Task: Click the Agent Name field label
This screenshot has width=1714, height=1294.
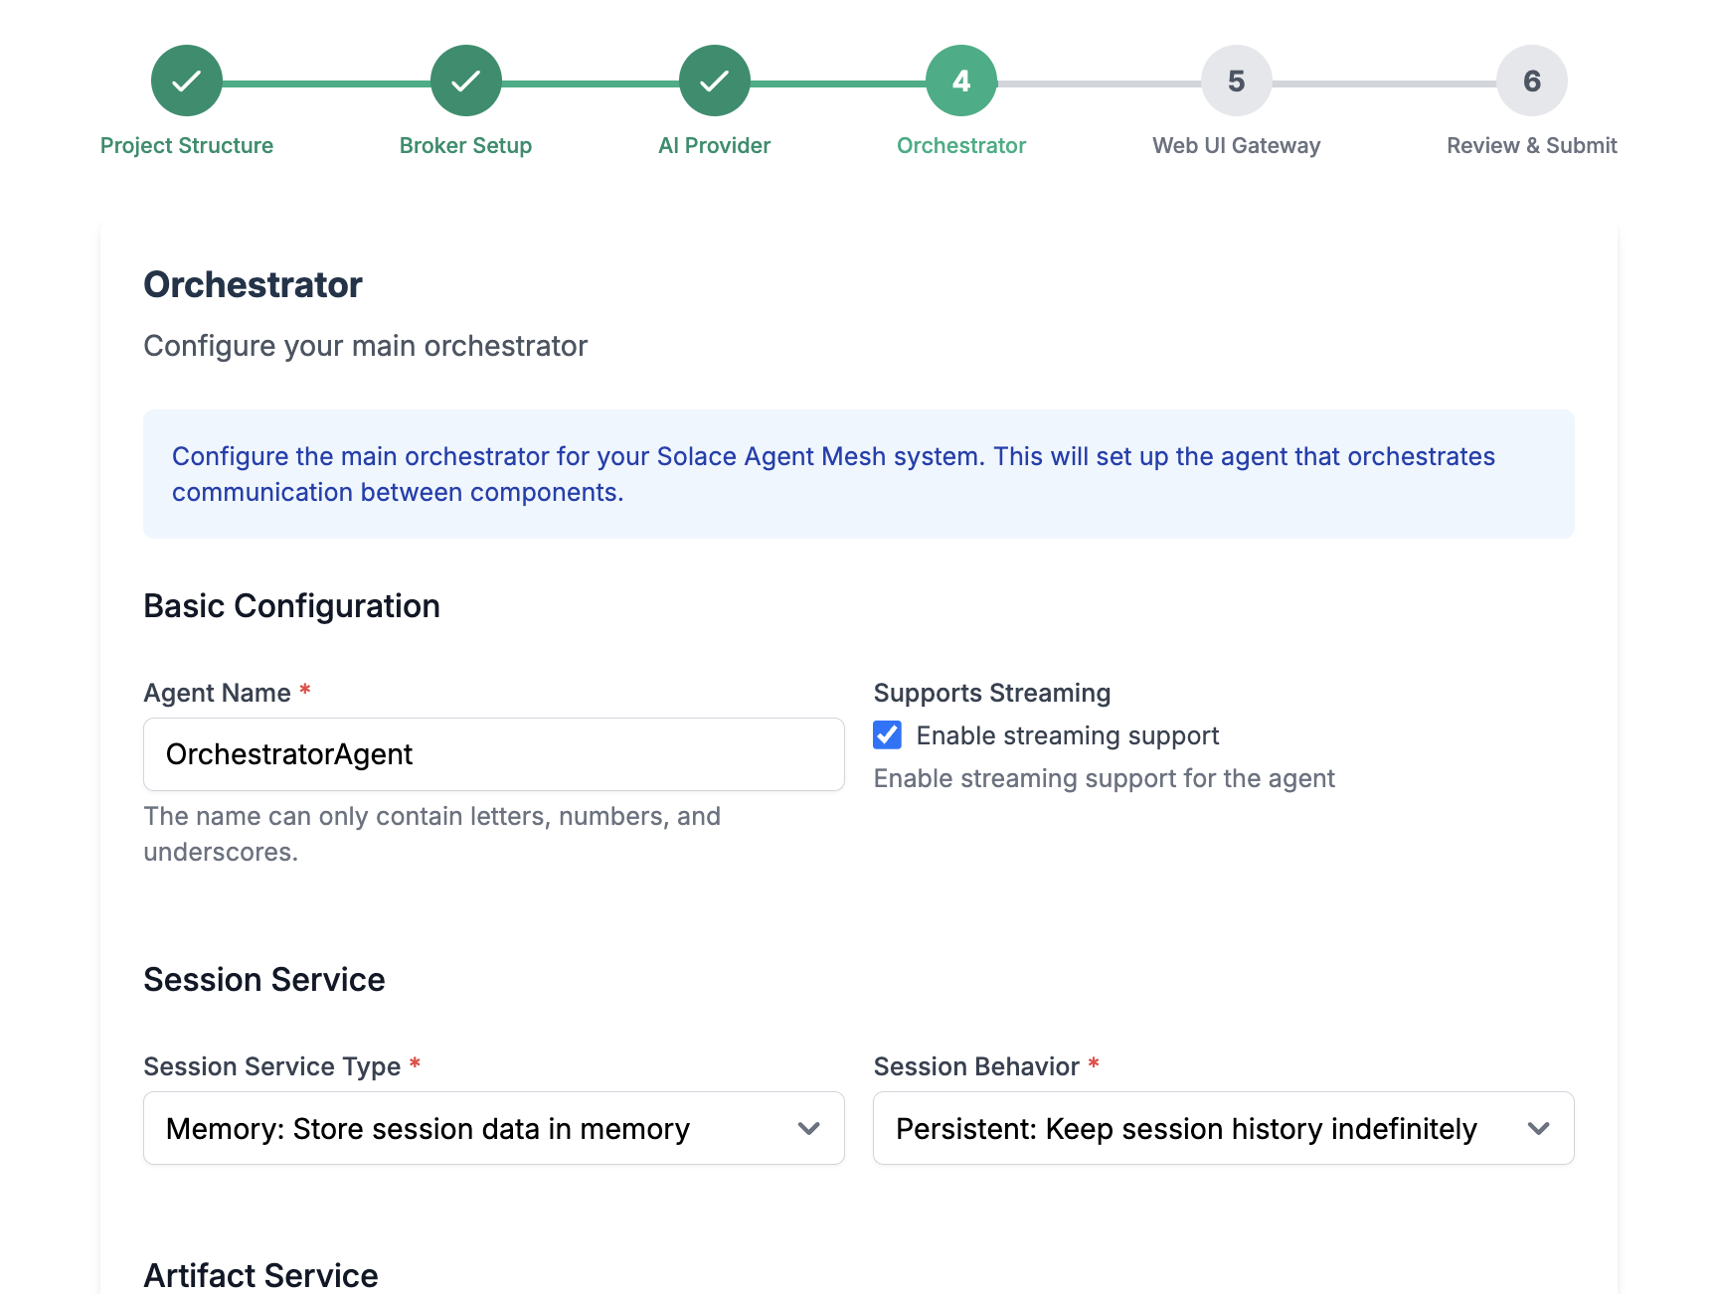Action: click(218, 693)
